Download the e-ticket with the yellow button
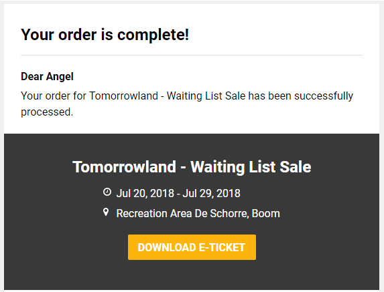This screenshot has height=292, width=384. (x=192, y=247)
